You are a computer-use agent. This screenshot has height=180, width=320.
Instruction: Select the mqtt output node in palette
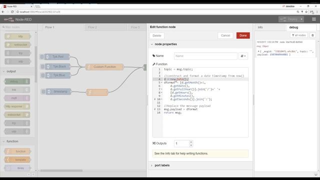[17, 98]
